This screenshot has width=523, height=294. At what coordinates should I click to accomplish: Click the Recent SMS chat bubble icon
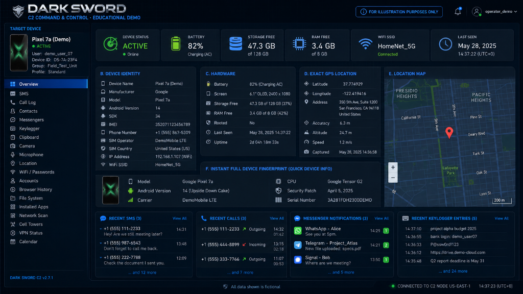point(103,218)
